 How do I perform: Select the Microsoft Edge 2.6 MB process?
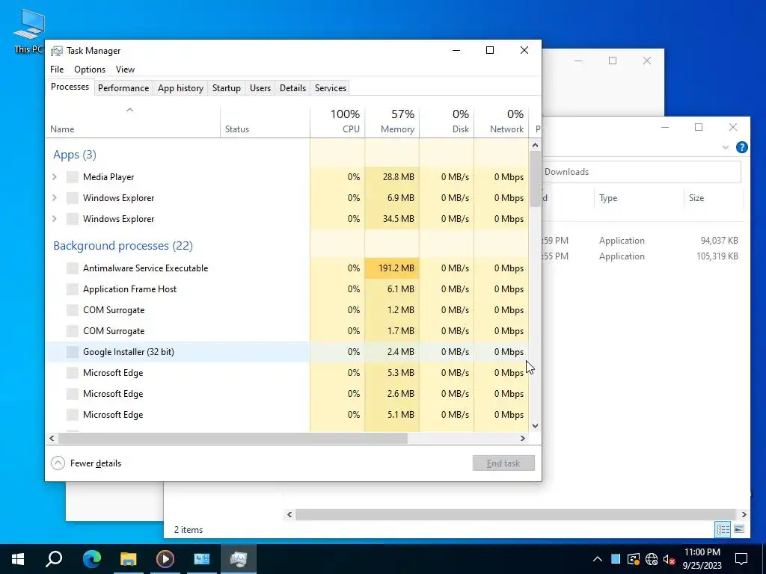coord(287,394)
